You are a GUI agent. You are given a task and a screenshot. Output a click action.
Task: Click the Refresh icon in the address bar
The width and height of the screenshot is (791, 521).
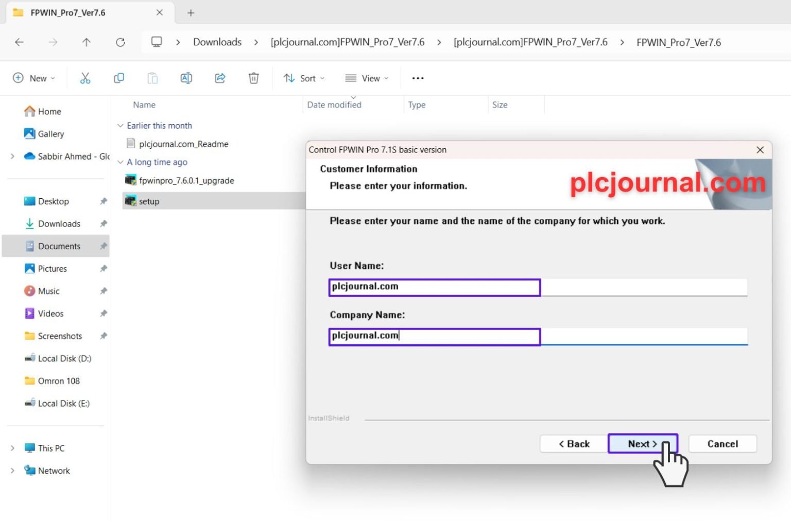pyautogui.click(x=121, y=42)
